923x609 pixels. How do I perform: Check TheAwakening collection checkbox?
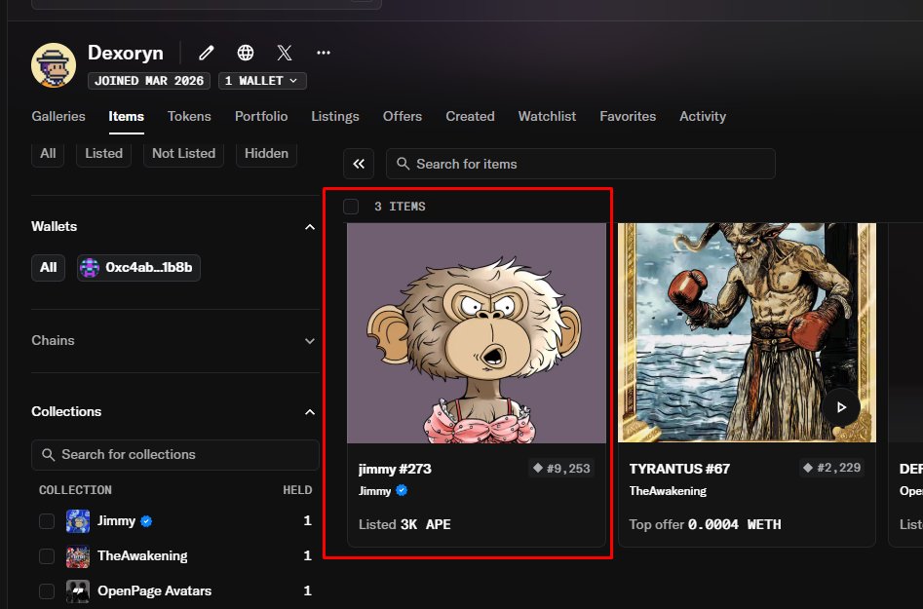point(47,556)
